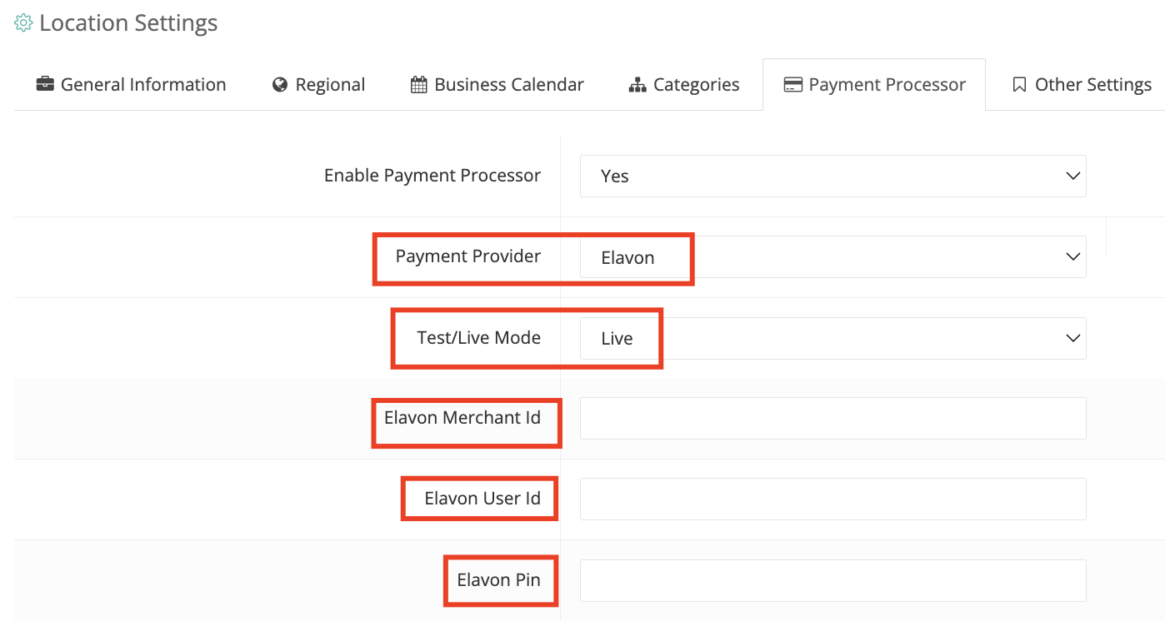This screenshot has height=621, width=1165.
Task: Open the Other Settings tab
Action: [x=1082, y=85]
